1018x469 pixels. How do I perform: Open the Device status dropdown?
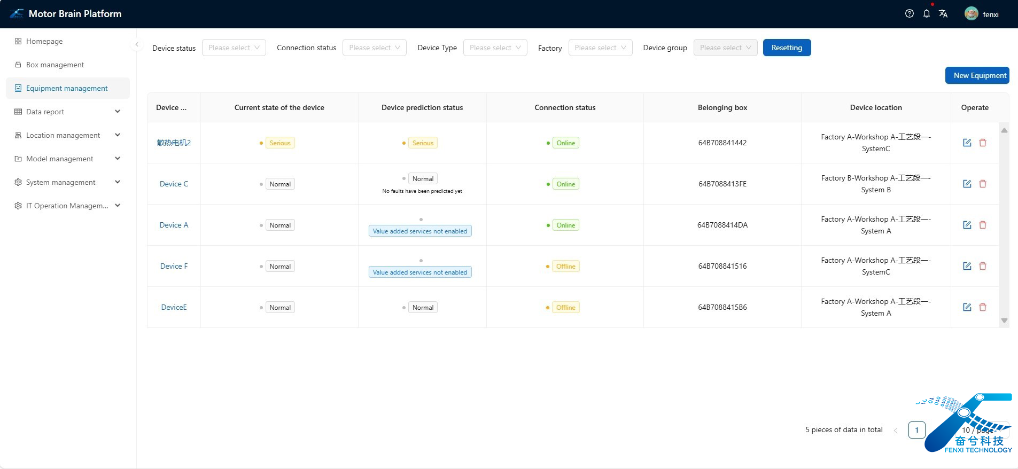point(234,48)
